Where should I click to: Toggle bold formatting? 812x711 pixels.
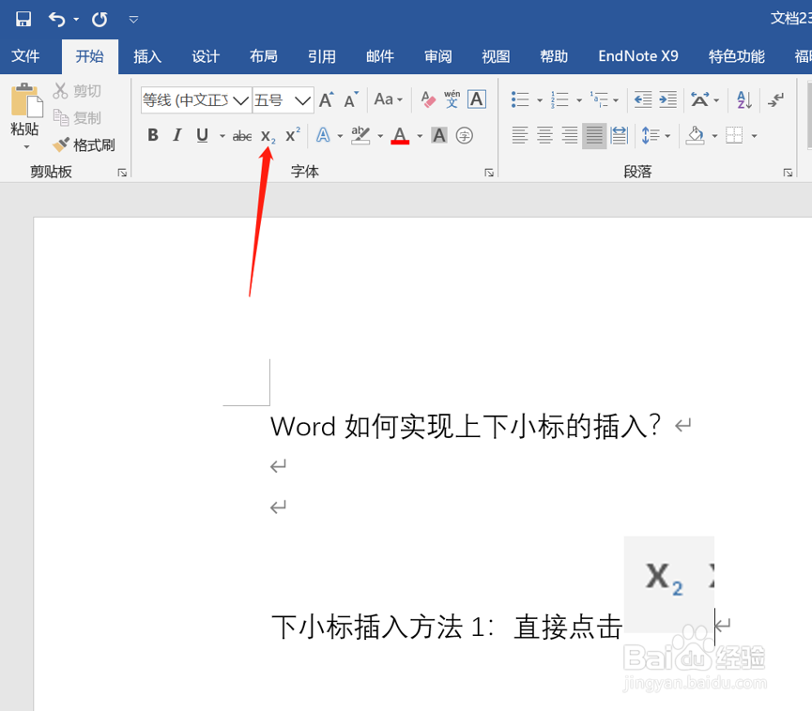[152, 135]
